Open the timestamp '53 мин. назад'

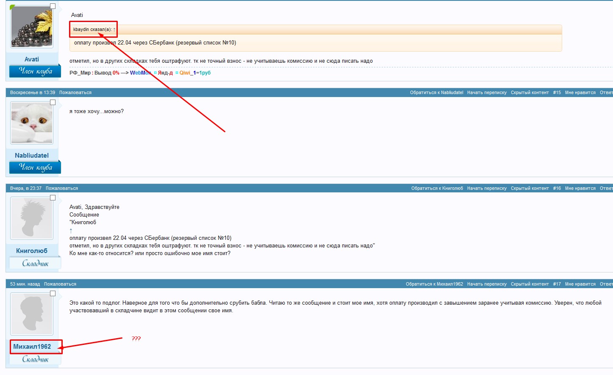coord(25,284)
